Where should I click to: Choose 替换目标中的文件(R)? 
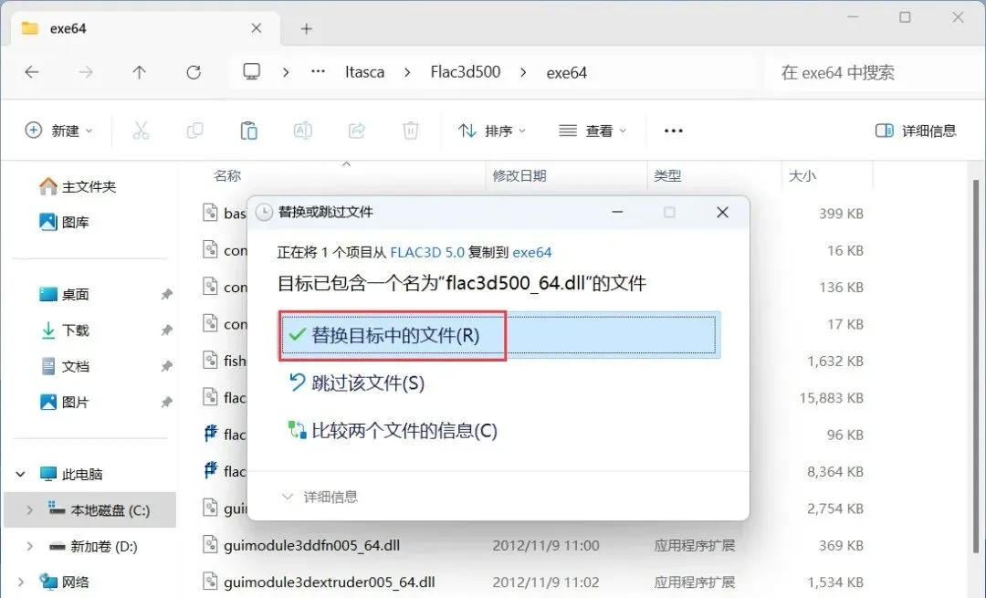click(500, 335)
